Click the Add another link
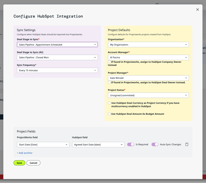 click(25, 153)
